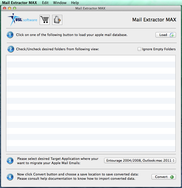182x188 pixels.
Task: Close the Mail Extractor MAX window
Action: [x=5, y=8]
